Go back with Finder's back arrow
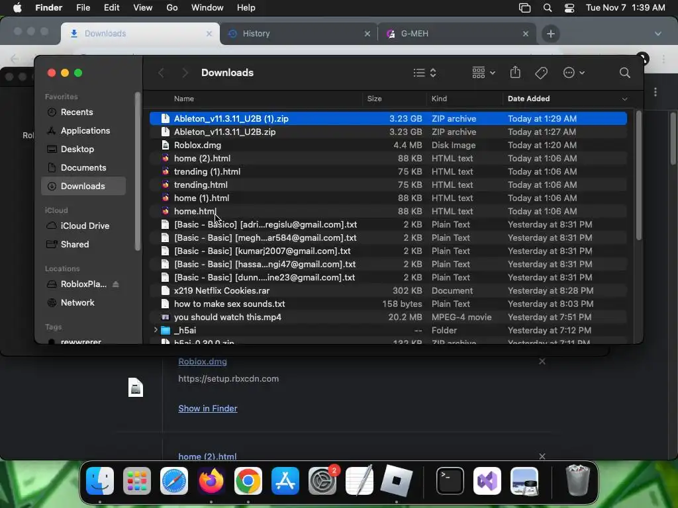 (x=162, y=73)
